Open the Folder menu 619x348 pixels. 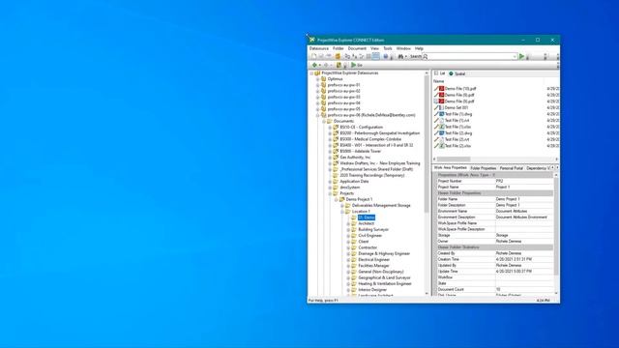[338, 48]
